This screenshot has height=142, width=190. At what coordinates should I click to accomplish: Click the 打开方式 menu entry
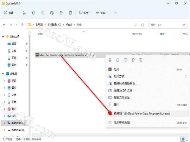(x=147, y=76)
